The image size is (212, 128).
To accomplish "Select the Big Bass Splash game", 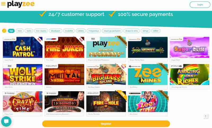I will (x=106, y=74).
